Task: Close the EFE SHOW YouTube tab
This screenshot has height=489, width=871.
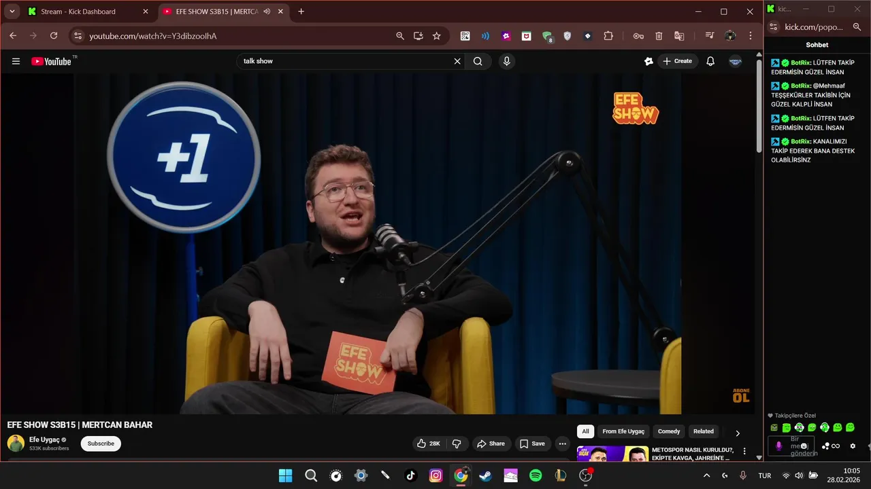Action: (280, 12)
